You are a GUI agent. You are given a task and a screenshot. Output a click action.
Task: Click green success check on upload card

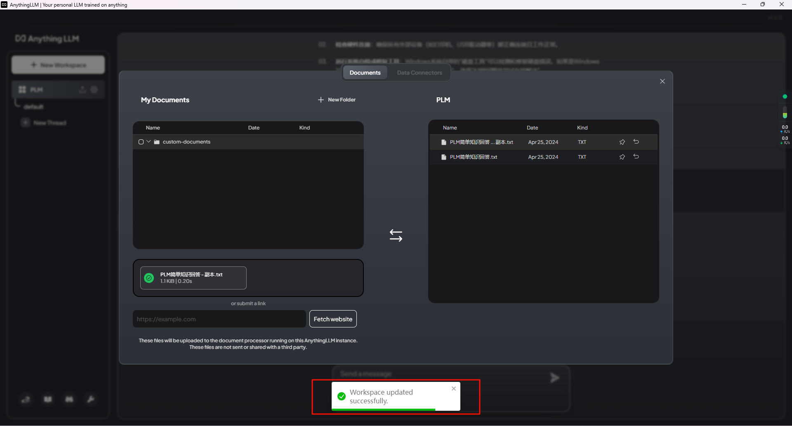pyautogui.click(x=149, y=278)
